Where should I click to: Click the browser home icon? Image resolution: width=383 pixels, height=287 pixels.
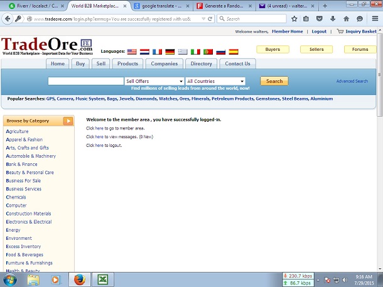pyautogui.click(x=346, y=19)
